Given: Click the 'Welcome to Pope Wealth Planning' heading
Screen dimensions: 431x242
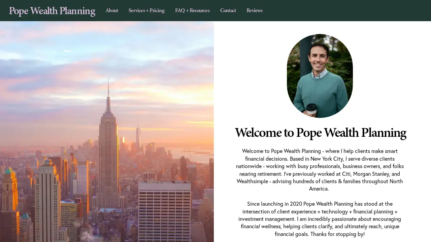Looking at the screenshot, I should [320, 133].
